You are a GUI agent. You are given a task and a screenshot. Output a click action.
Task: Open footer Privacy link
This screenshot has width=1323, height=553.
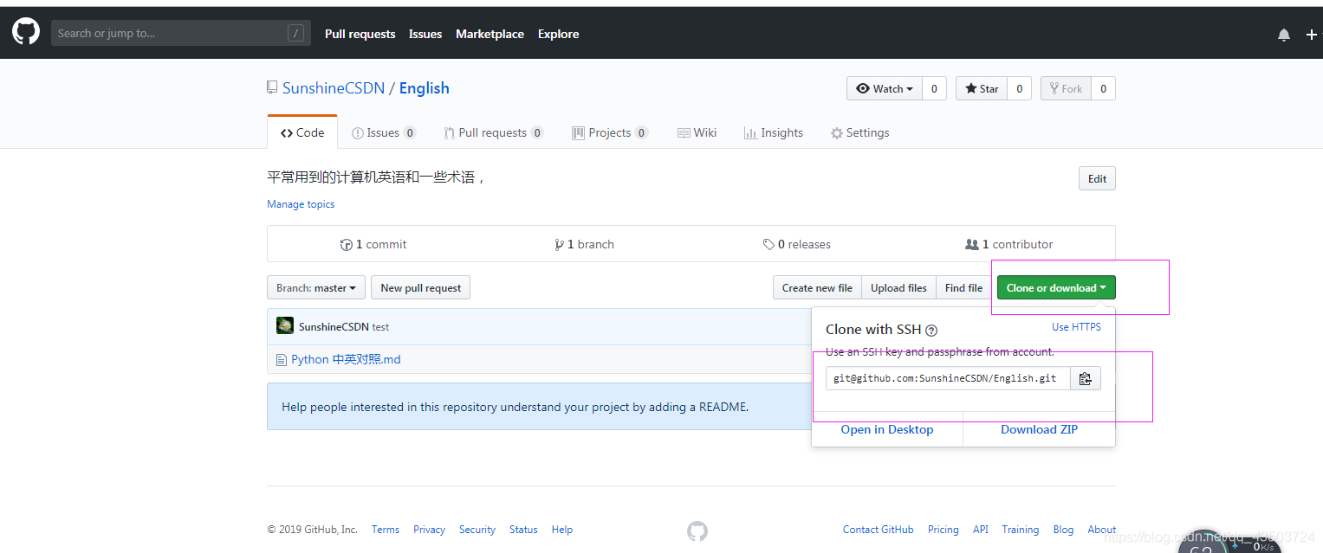tap(429, 530)
